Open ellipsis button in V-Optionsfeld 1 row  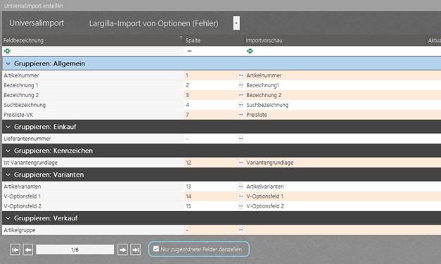241,196
